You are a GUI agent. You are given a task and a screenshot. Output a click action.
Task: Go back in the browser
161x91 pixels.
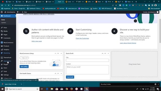pos(2,5)
